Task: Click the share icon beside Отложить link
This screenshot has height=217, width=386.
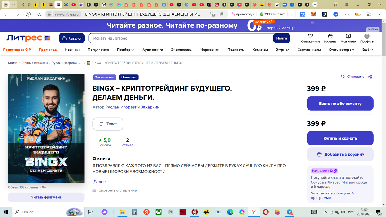Action: pyautogui.click(x=370, y=77)
